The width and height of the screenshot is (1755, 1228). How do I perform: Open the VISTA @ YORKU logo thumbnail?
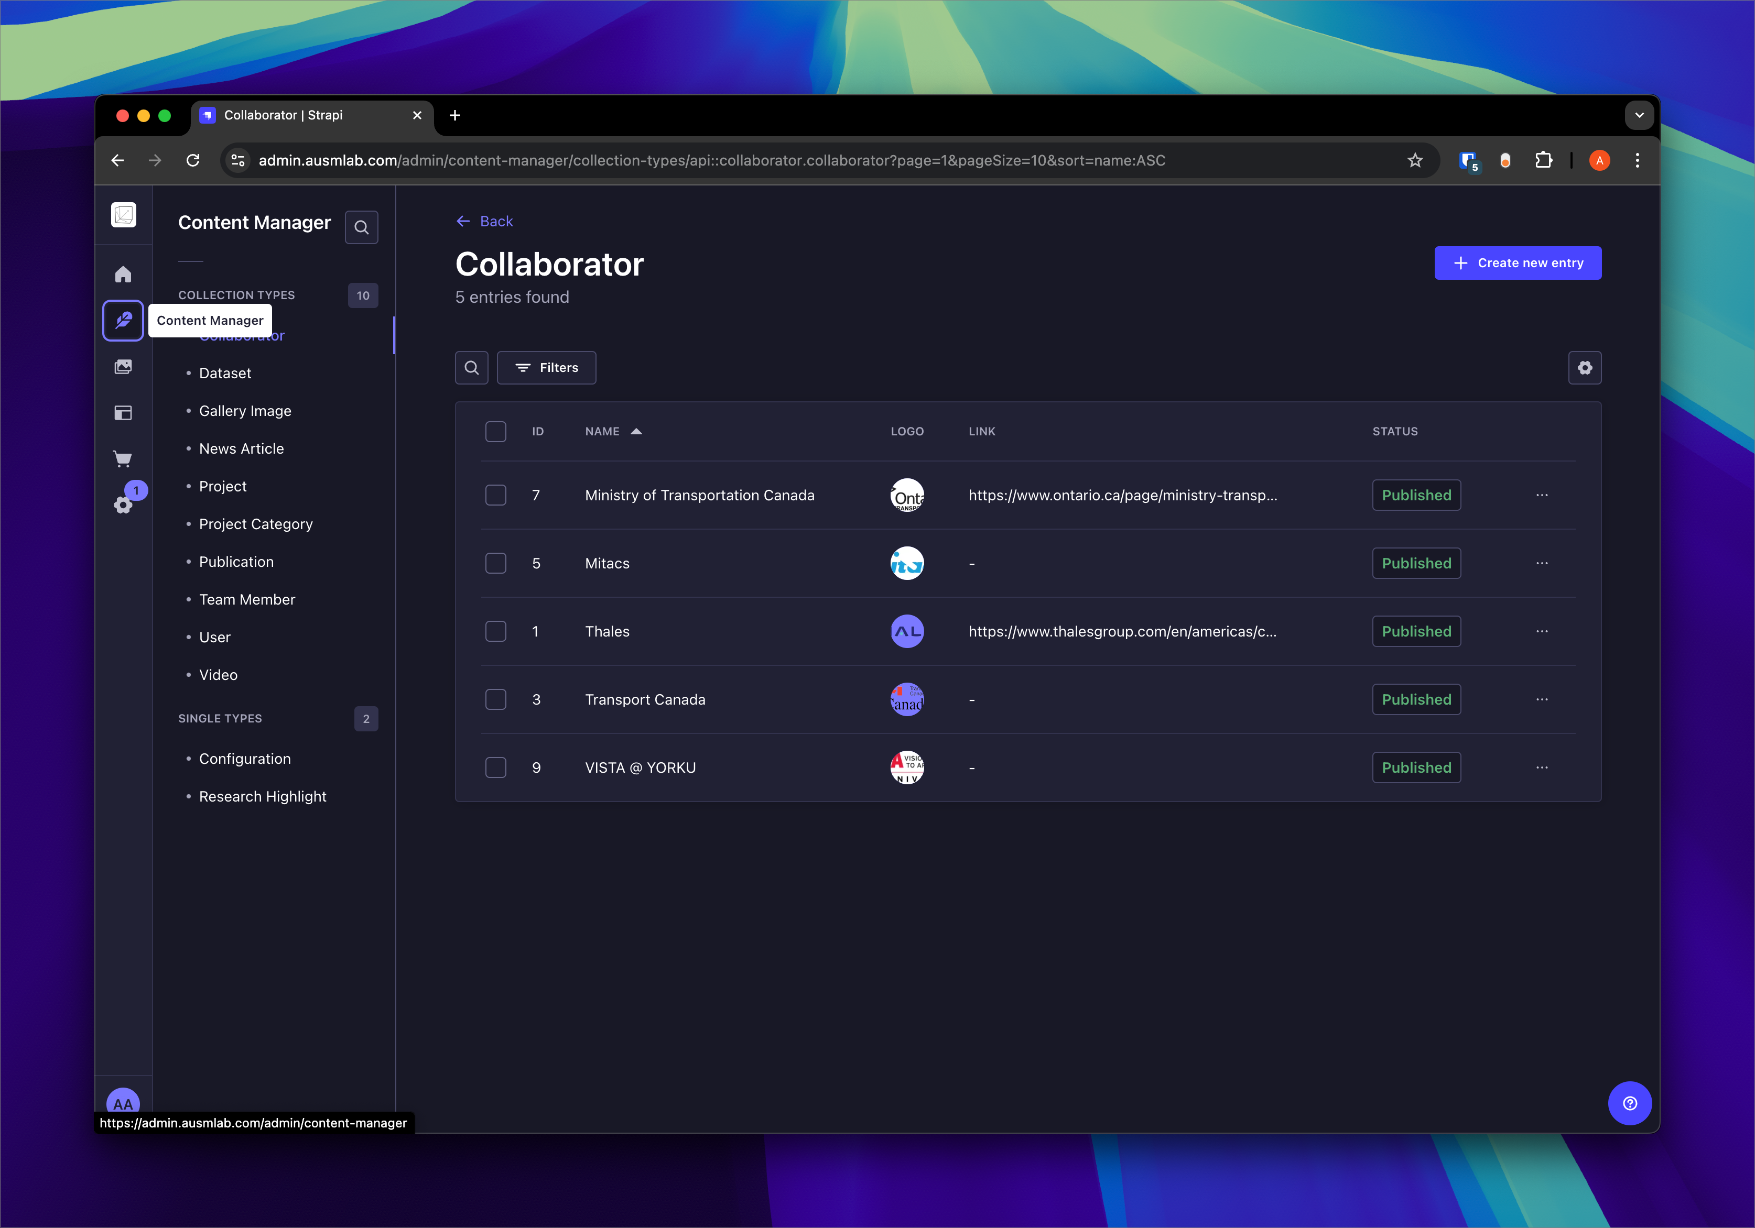click(x=906, y=767)
